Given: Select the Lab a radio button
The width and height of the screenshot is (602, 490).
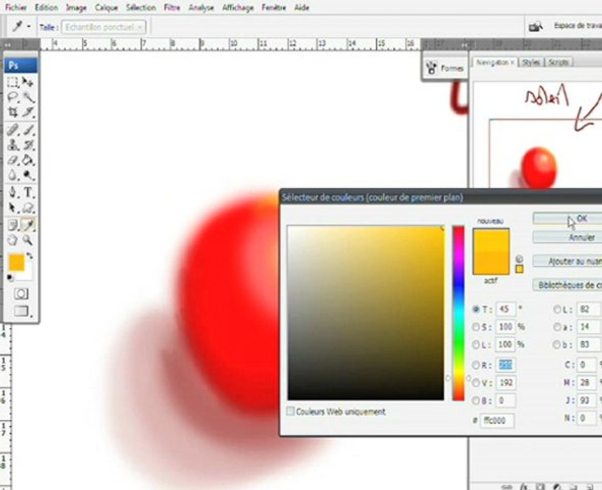Looking at the screenshot, I should [557, 327].
